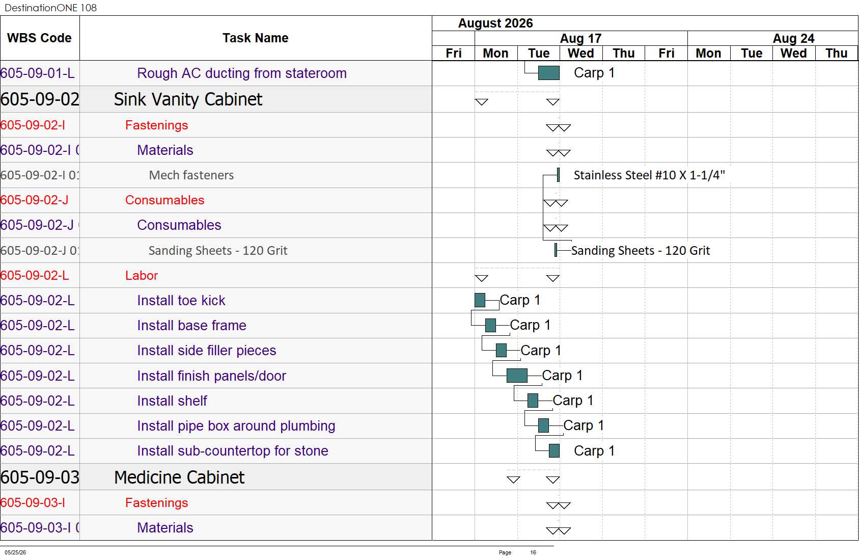Click the Labor summary end marker
The image size is (859, 559).
[x=553, y=278]
